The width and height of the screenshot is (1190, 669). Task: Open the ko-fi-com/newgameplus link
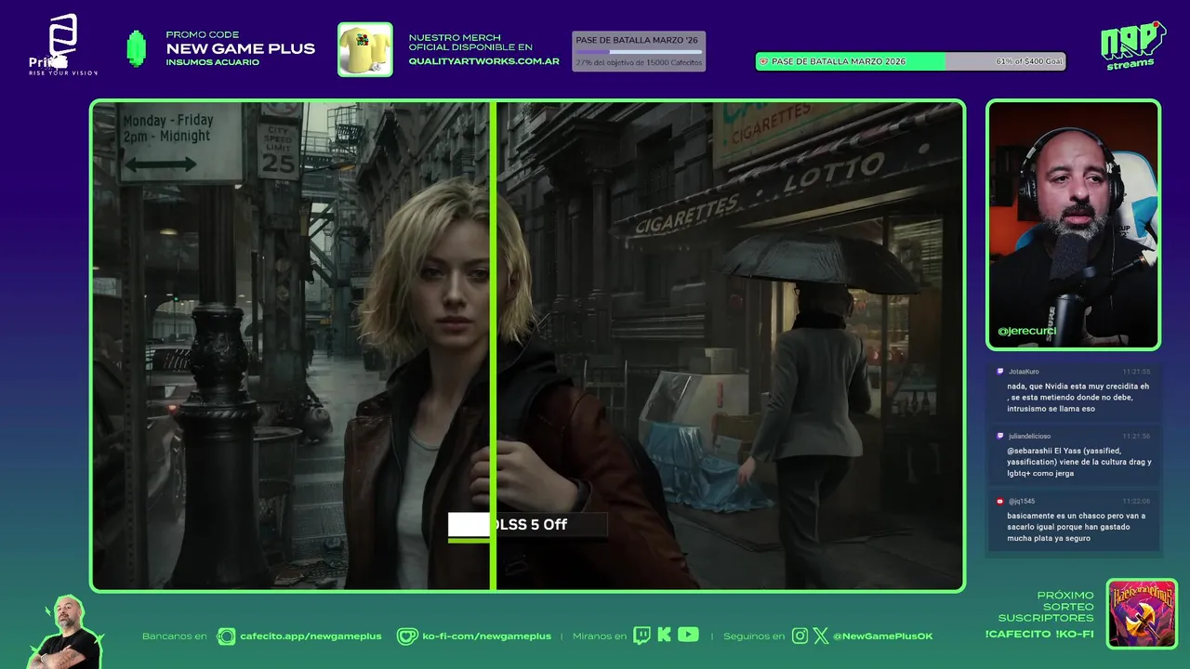(486, 636)
